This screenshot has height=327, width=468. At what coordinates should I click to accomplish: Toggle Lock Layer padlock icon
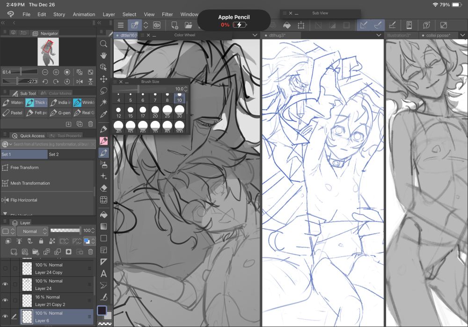[41, 241]
